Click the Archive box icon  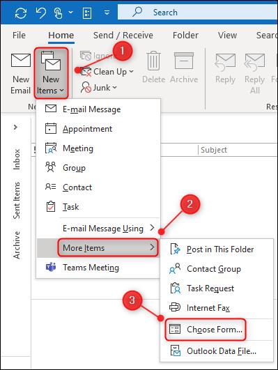coord(184,61)
